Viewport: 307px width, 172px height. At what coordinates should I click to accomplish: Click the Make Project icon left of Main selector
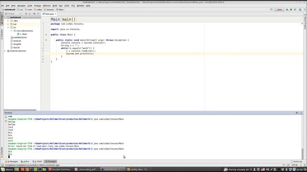272,10
